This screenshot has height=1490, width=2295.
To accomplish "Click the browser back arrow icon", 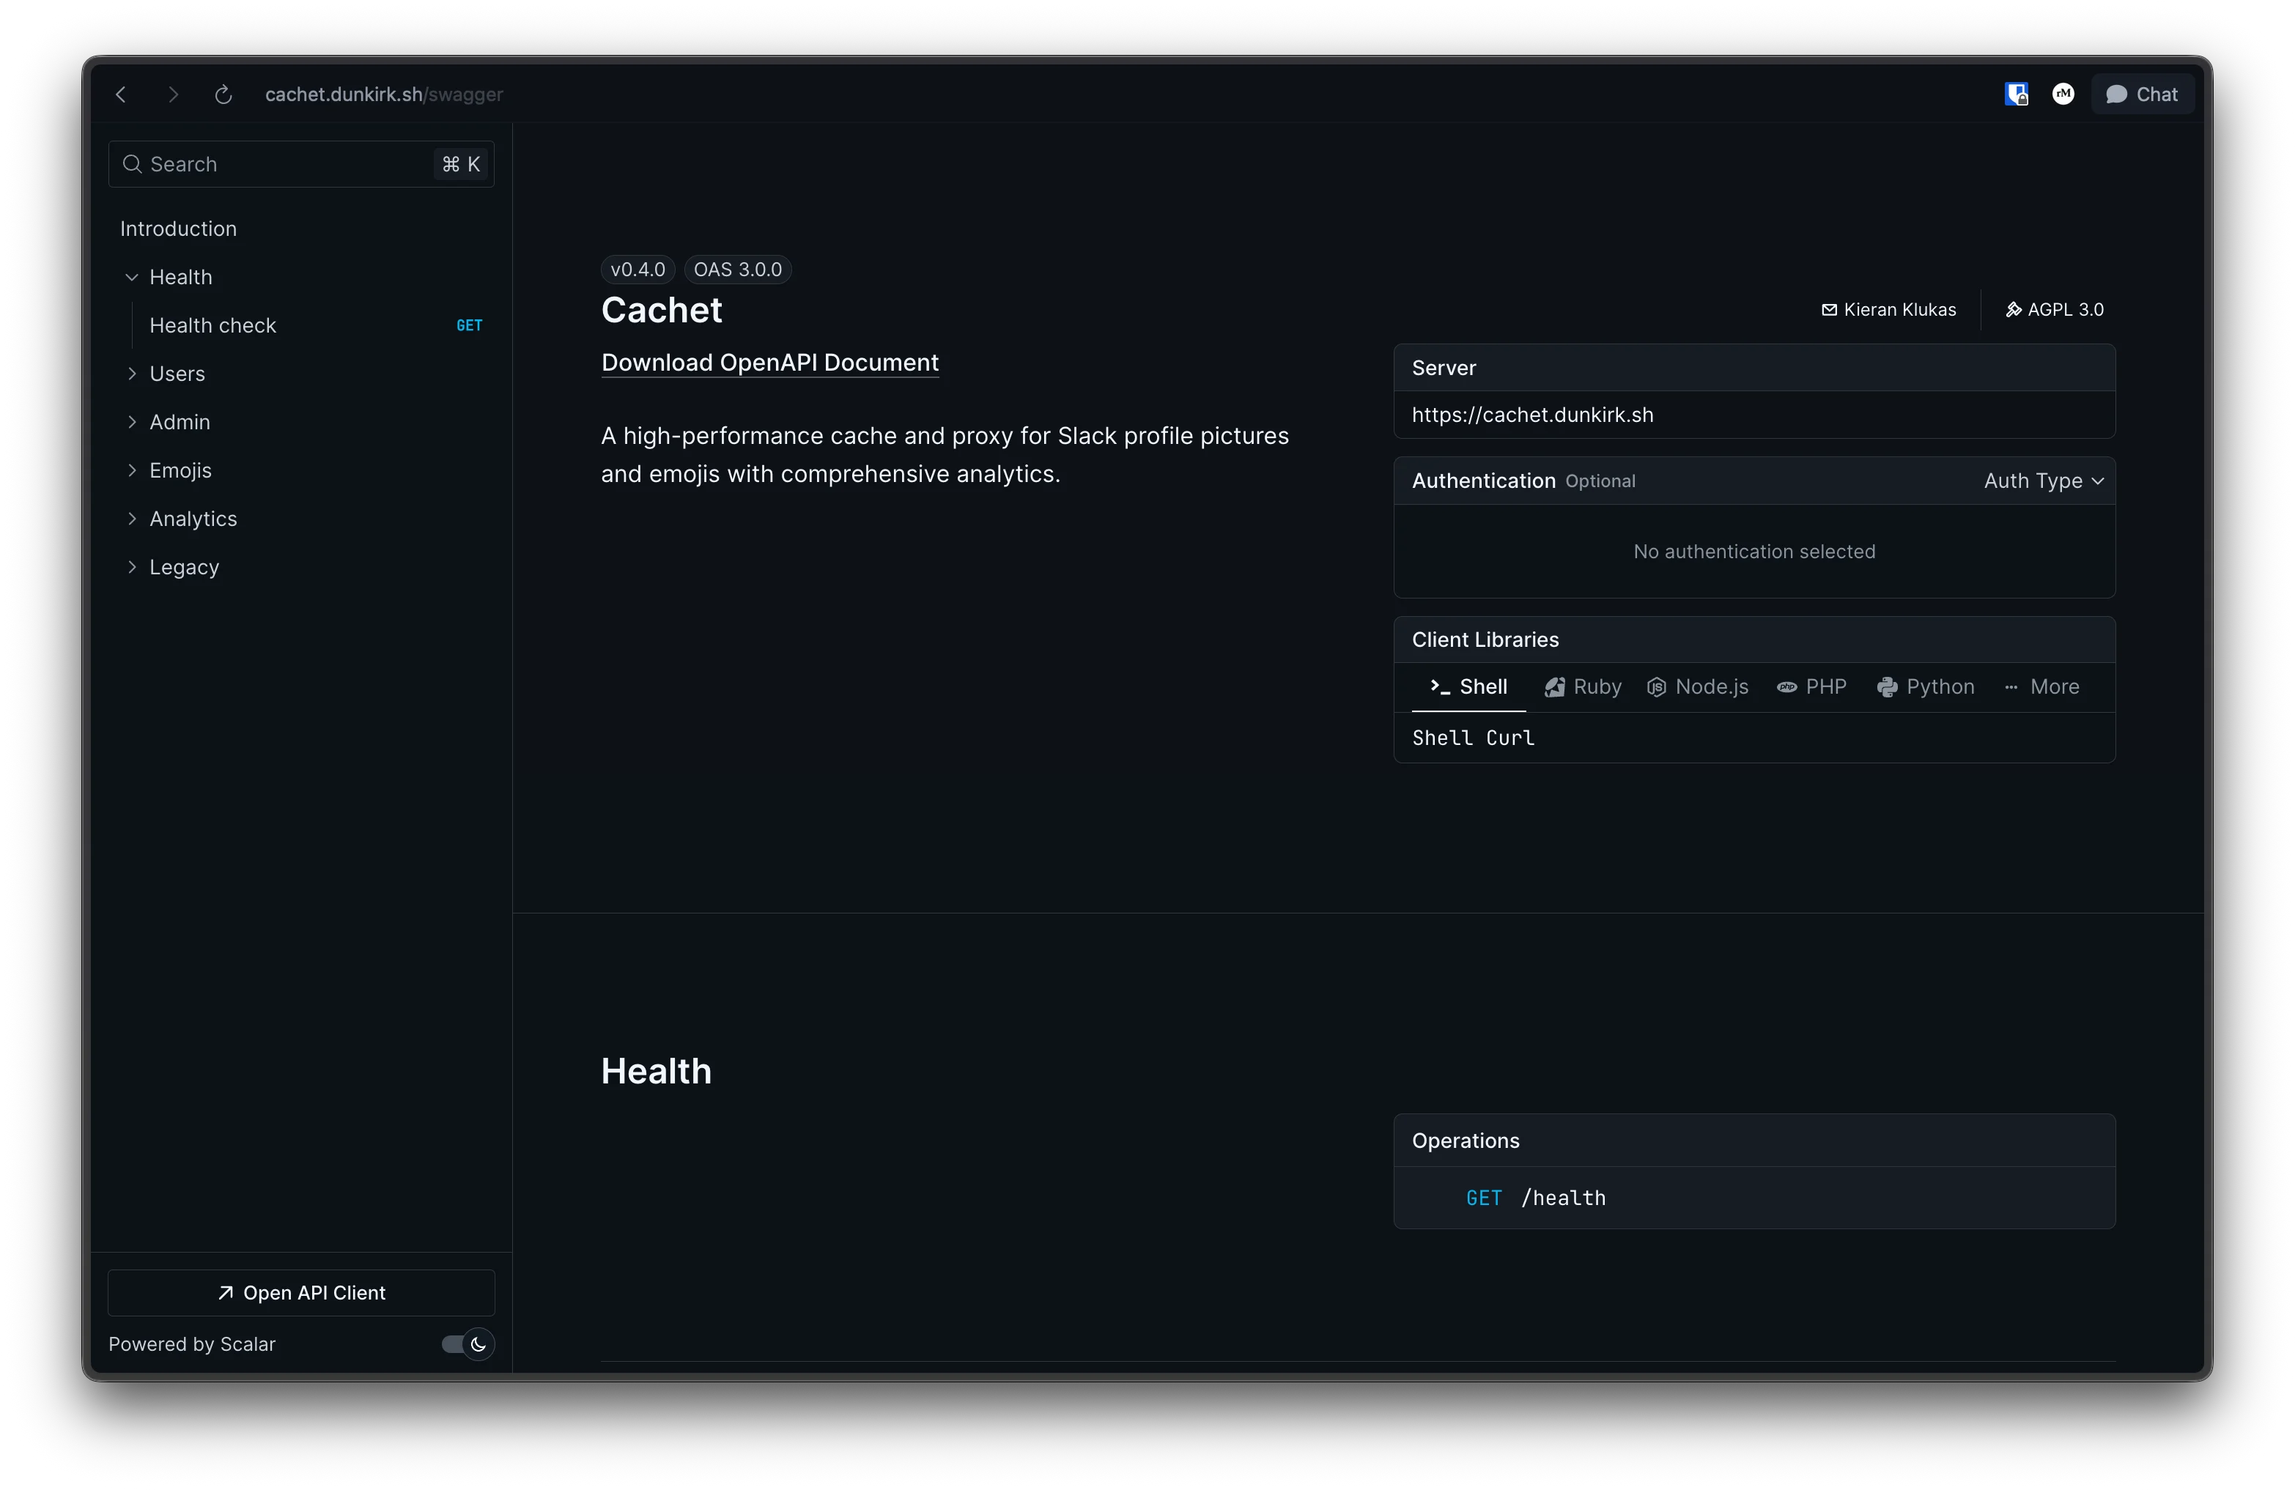I will point(122,94).
